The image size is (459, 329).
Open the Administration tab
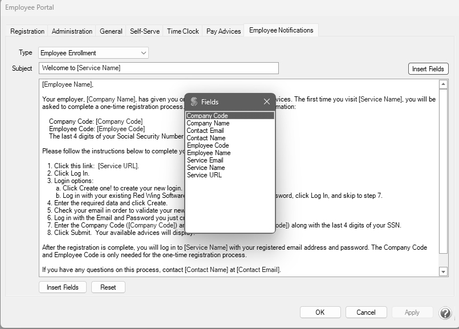(x=72, y=31)
